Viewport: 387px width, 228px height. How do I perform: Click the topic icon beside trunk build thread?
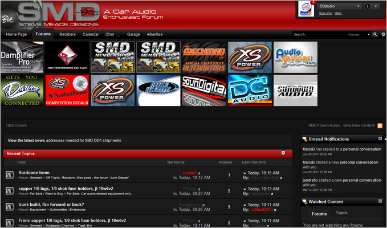10,206
